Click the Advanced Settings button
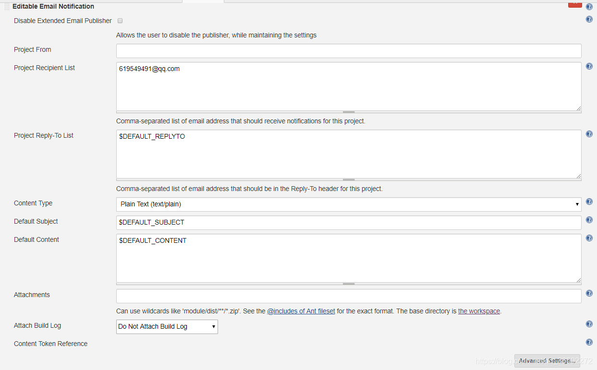The width and height of the screenshot is (597, 370). (545, 361)
